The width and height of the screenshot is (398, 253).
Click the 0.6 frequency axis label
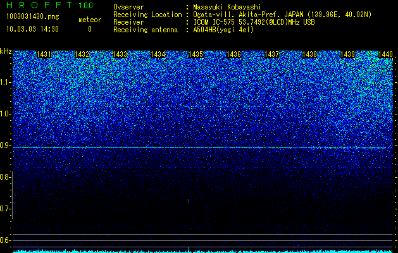pos(4,240)
